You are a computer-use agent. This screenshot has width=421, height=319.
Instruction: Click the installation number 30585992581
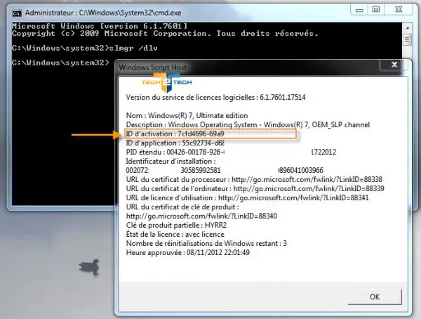coord(201,170)
